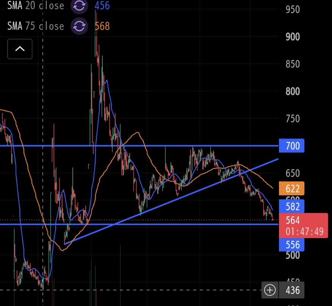Click the blue 556 price label
This screenshot has width=332, height=306.
click(291, 245)
